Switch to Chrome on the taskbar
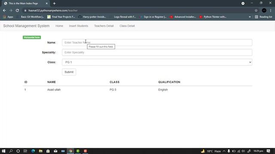Viewport: 275px width, 154px height. (70, 151)
